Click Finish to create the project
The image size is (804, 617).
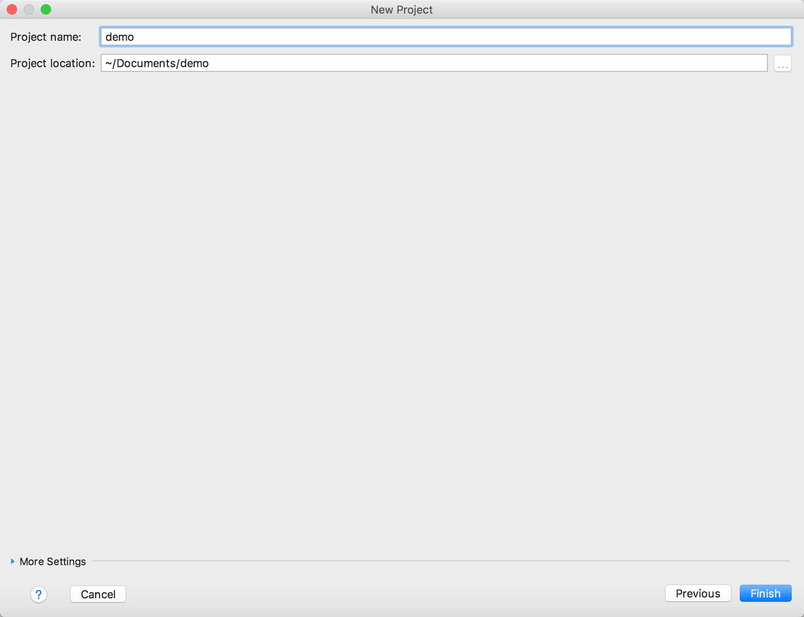click(x=765, y=593)
